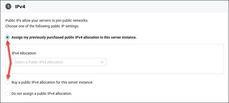Select Do not assign a public IPv4 allocation
Screen dimensions: 229x103
pyautogui.click(x=7, y=94)
